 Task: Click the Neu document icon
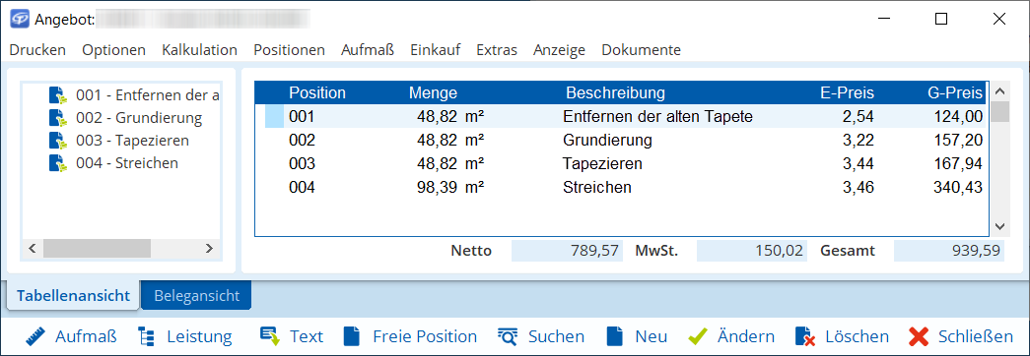[x=615, y=337]
